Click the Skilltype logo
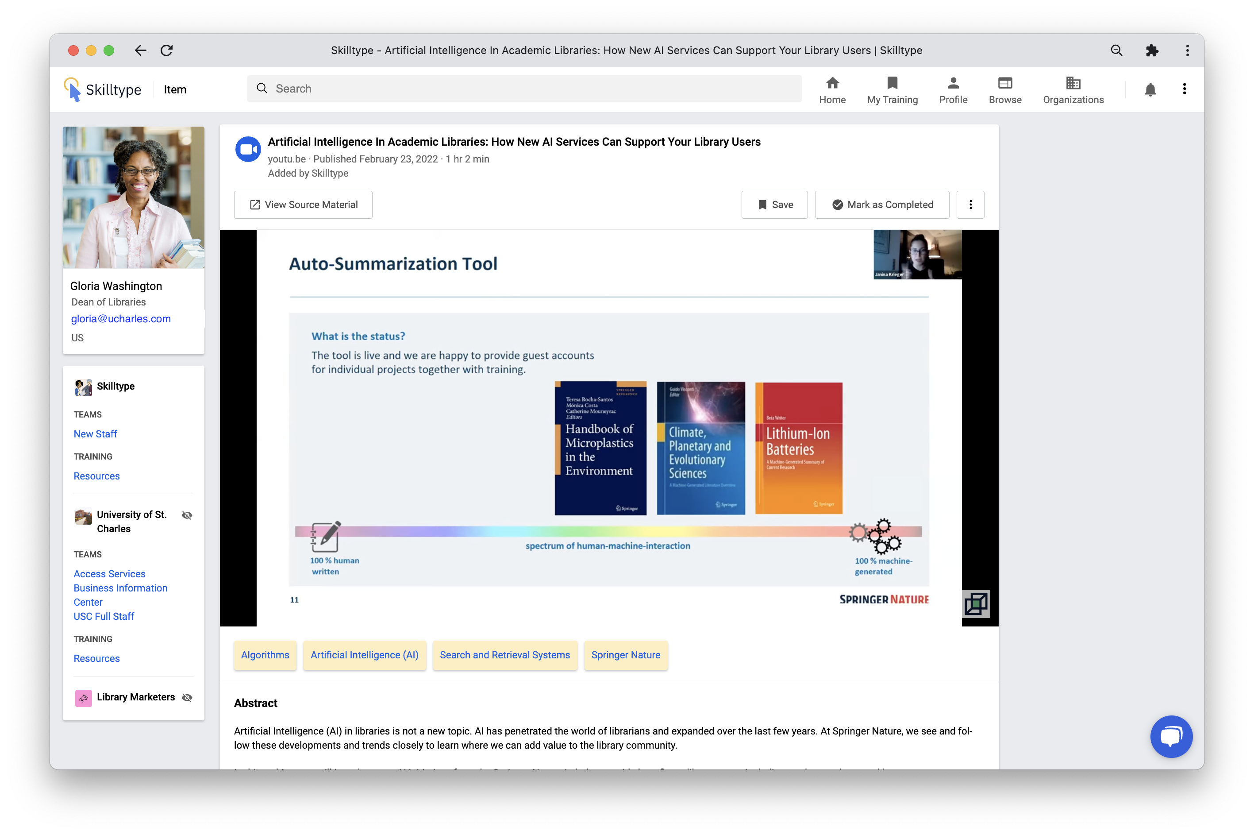1254x835 pixels. click(x=103, y=89)
